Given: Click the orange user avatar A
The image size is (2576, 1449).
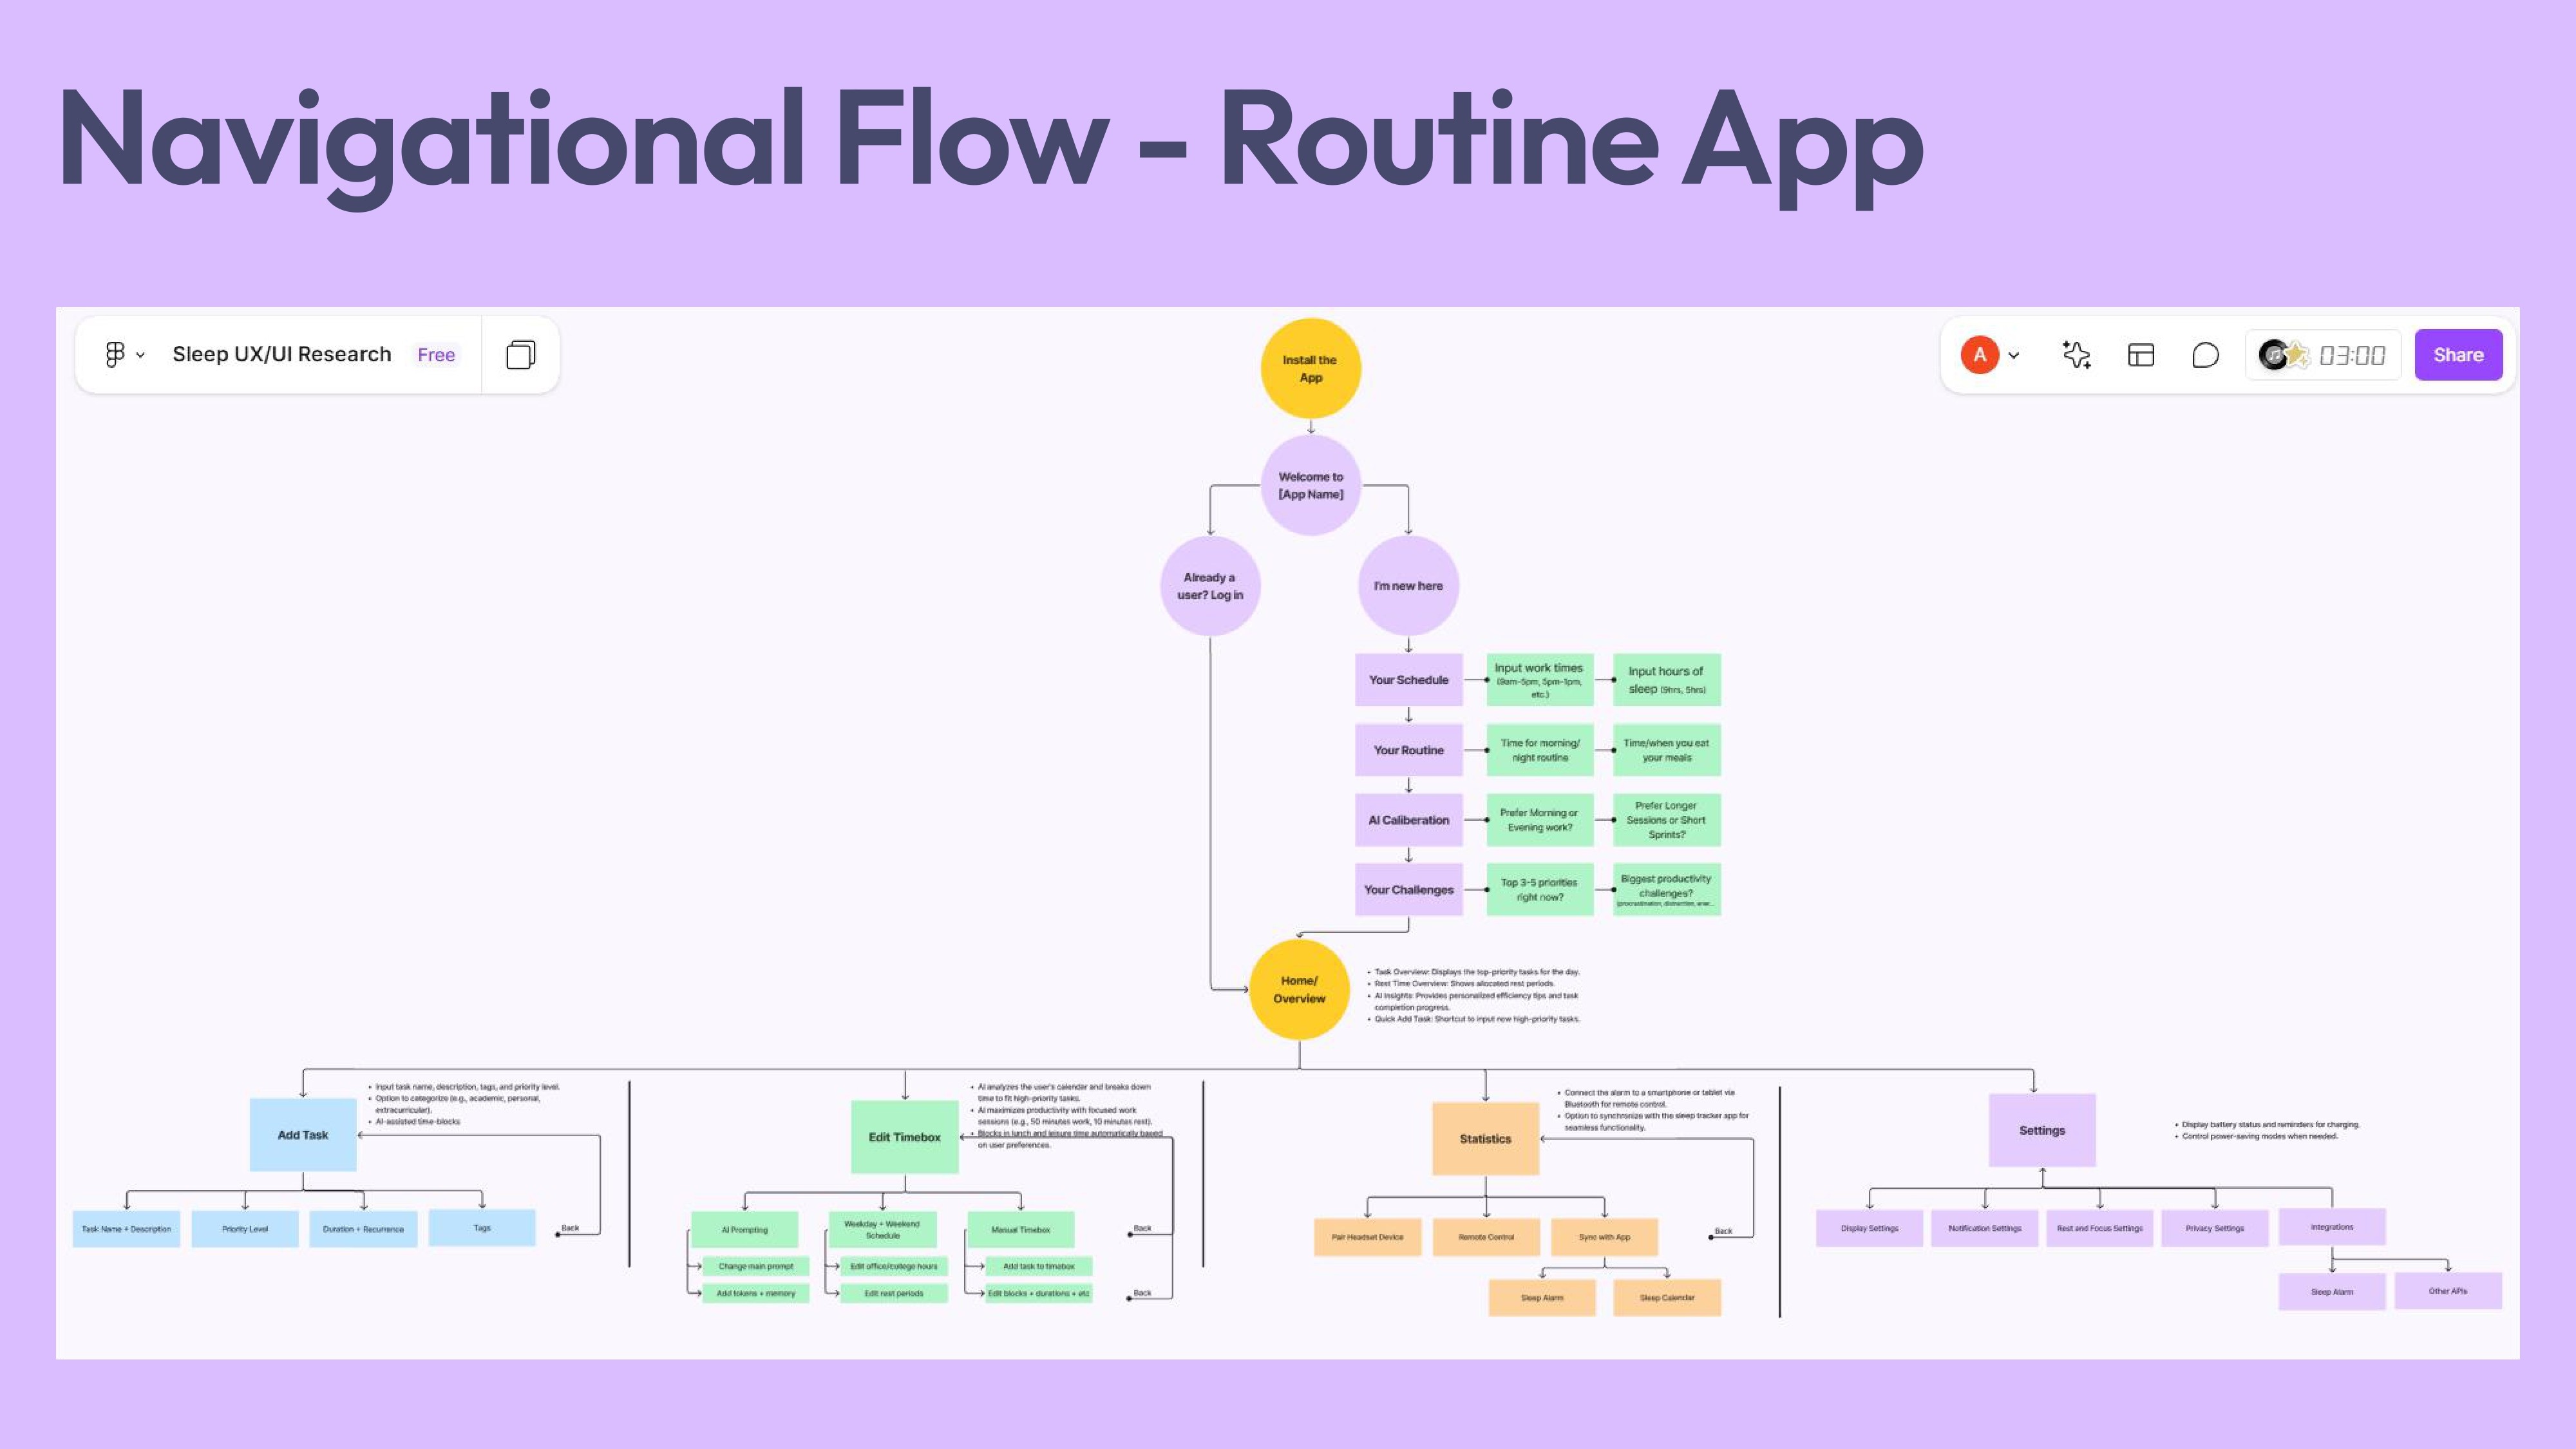Looking at the screenshot, I should (1979, 355).
